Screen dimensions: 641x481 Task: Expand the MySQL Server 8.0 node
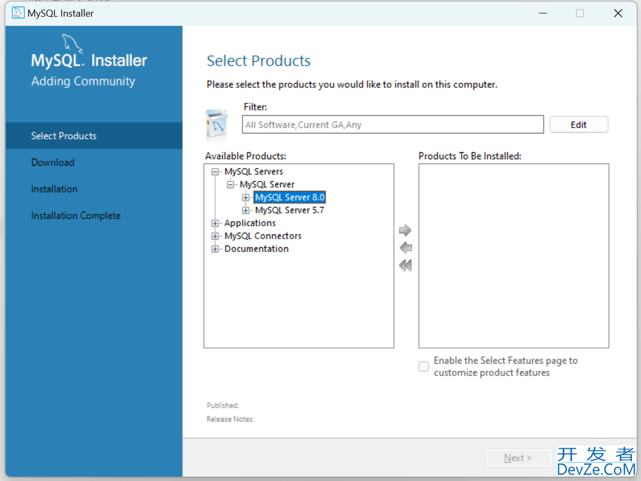pyautogui.click(x=246, y=198)
